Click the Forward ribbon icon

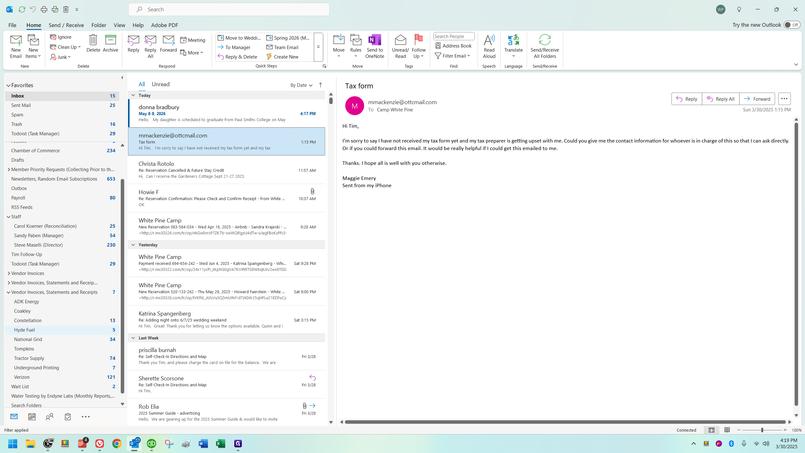click(x=168, y=40)
